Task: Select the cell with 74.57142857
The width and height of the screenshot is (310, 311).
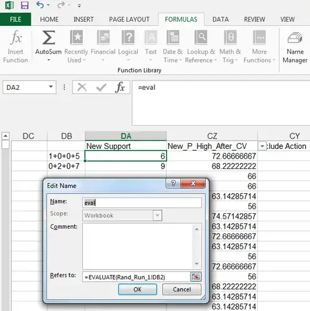Action: tap(232, 216)
